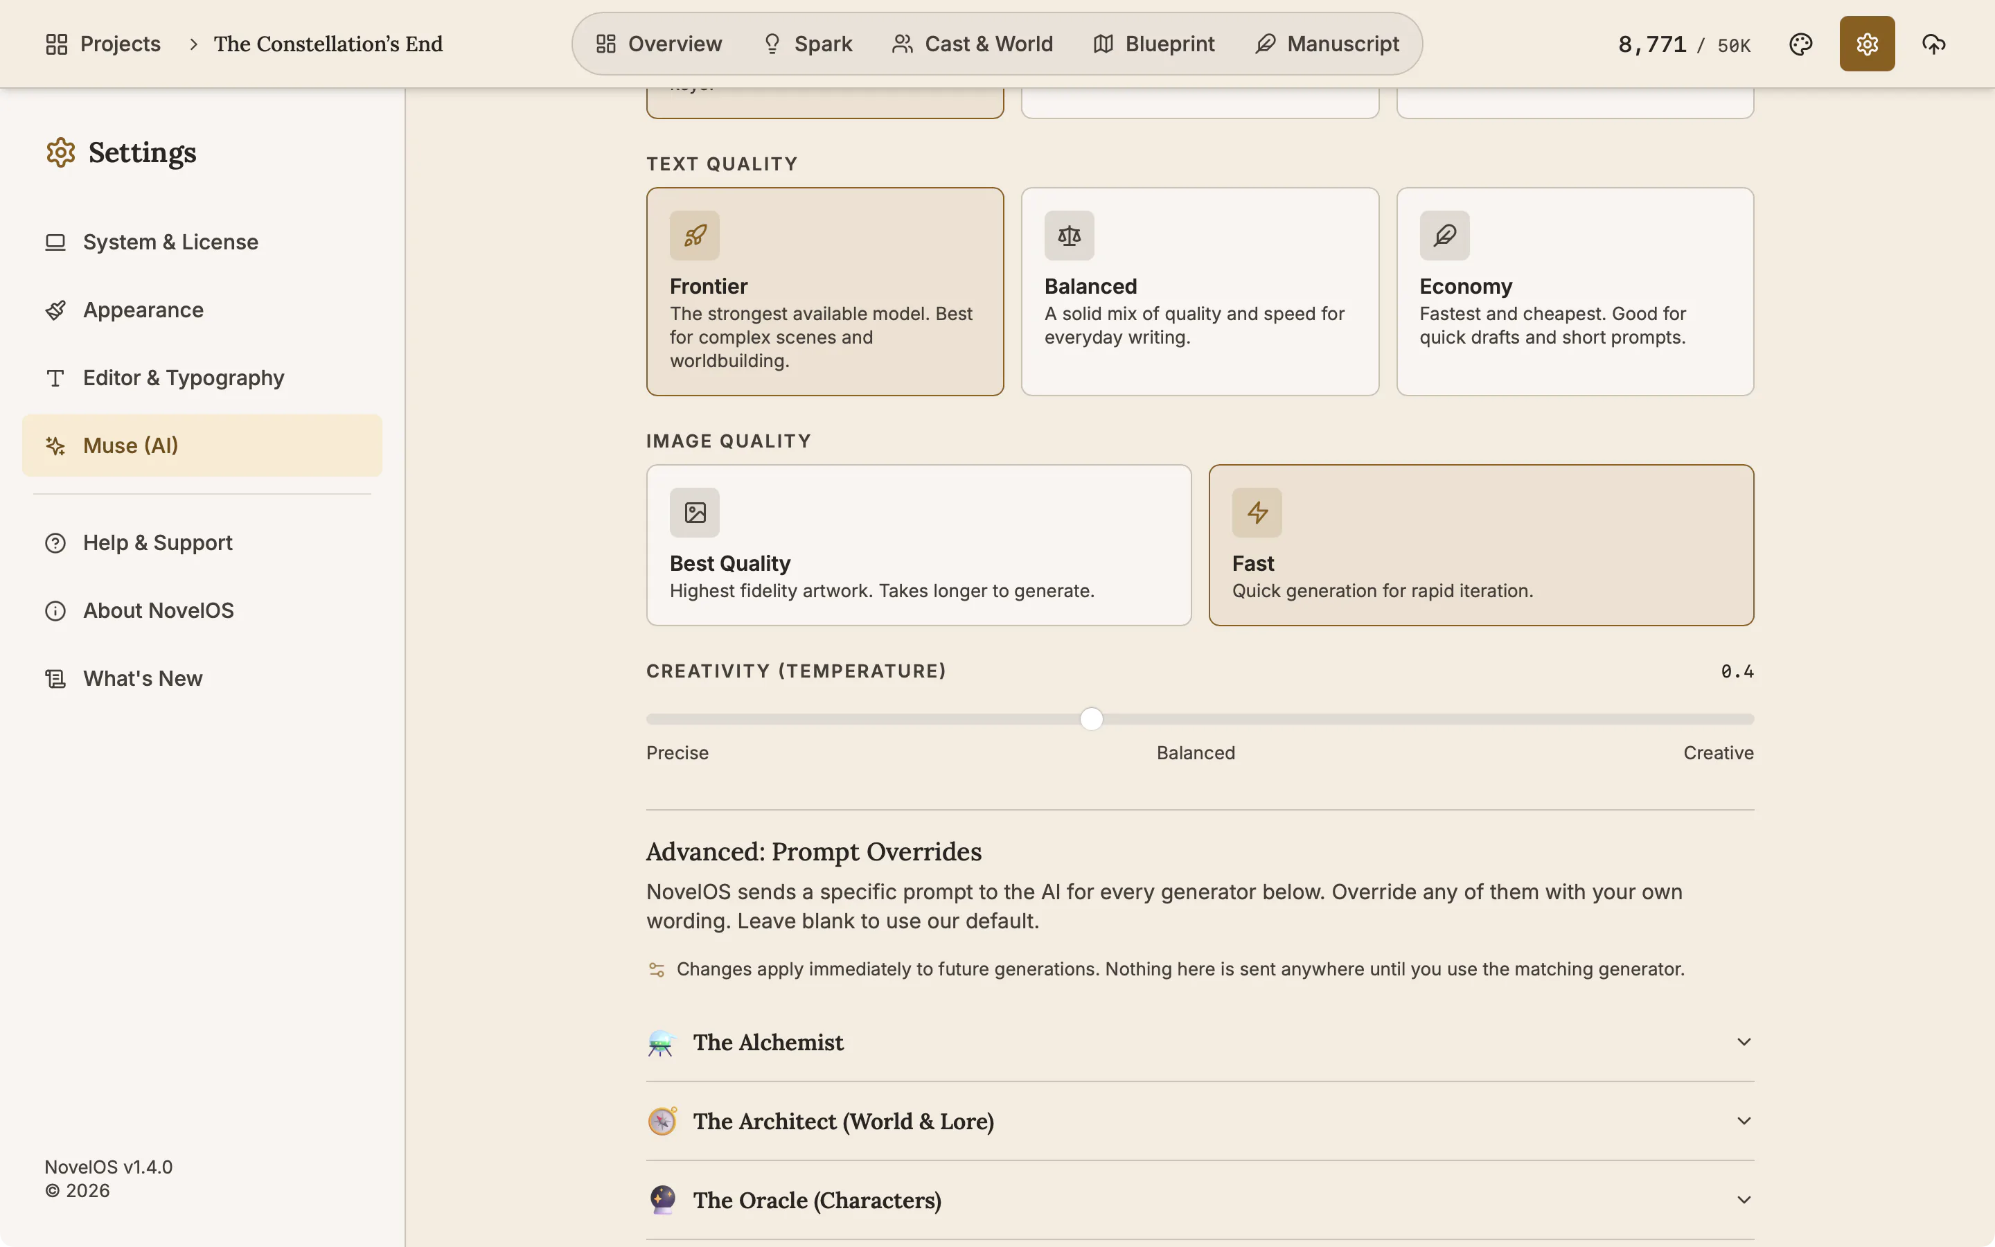Open the Overview tab
The height and width of the screenshot is (1247, 1995).
(659, 44)
